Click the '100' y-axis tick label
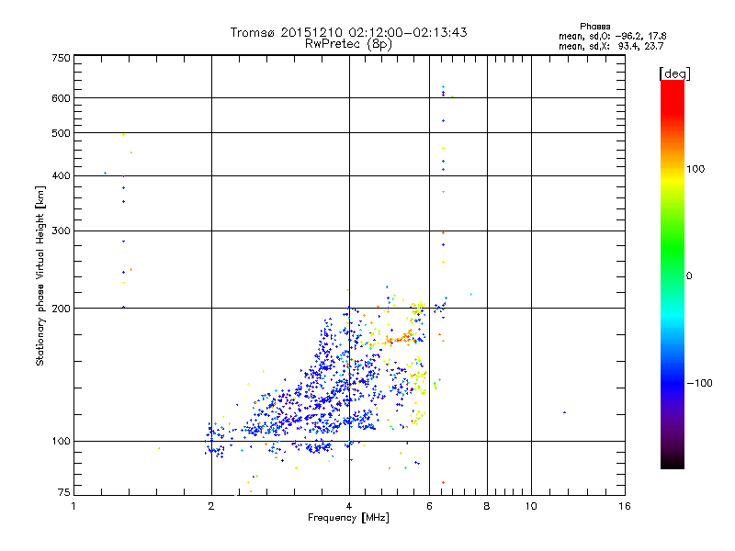Screen dimensions: 735x551 [x=61, y=441]
